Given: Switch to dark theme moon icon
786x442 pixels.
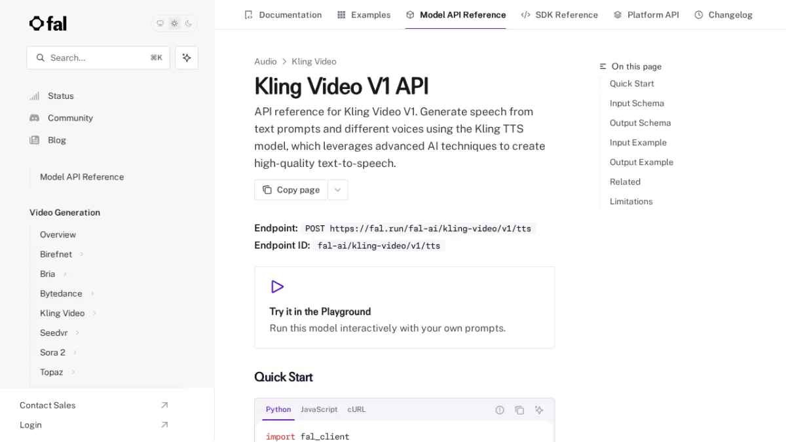Looking at the screenshot, I should tap(189, 24).
